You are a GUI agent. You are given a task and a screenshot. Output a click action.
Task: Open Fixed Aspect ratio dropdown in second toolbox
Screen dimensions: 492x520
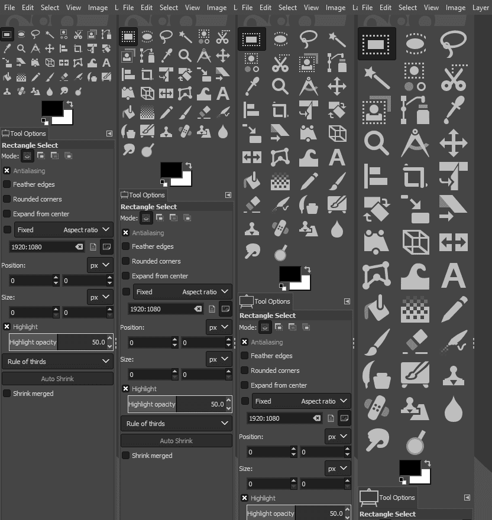point(182,292)
